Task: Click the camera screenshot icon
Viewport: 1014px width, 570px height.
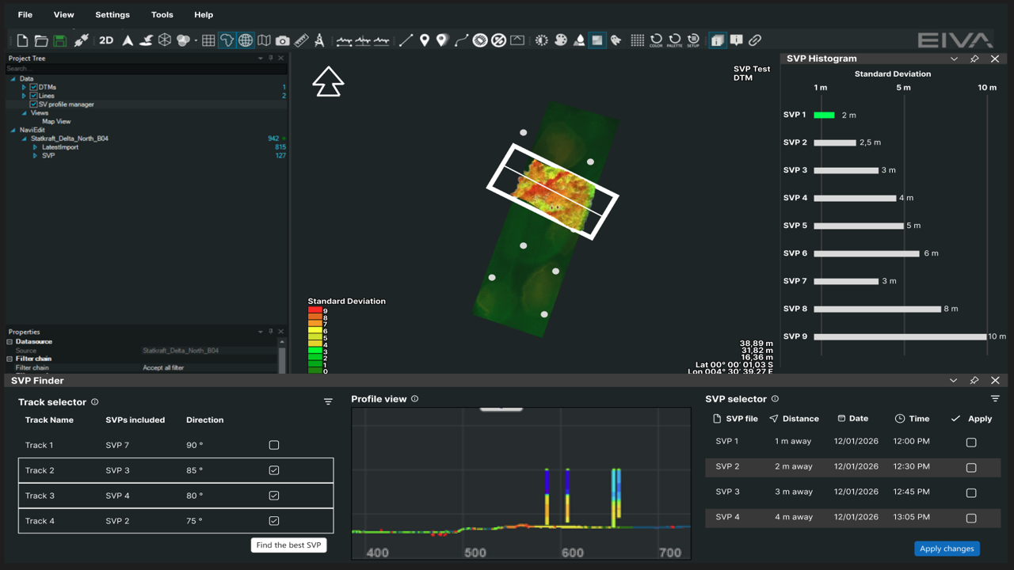Action: click(x=283, y=40)
